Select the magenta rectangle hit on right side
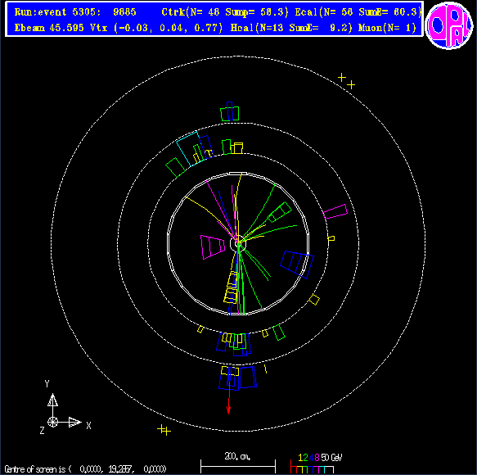The height and width of the screenshot is (475, 477). tap(335, 212)
